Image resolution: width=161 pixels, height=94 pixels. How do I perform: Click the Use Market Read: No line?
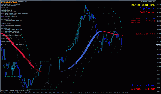tap(7, 10)
